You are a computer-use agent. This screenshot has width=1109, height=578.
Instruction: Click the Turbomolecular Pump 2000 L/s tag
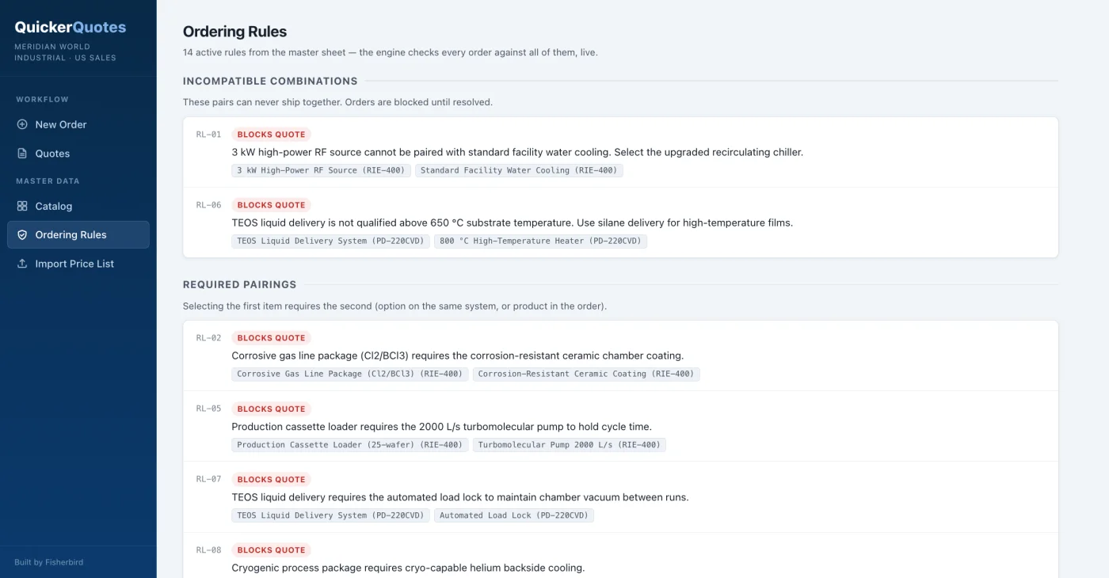click(570, 445)
